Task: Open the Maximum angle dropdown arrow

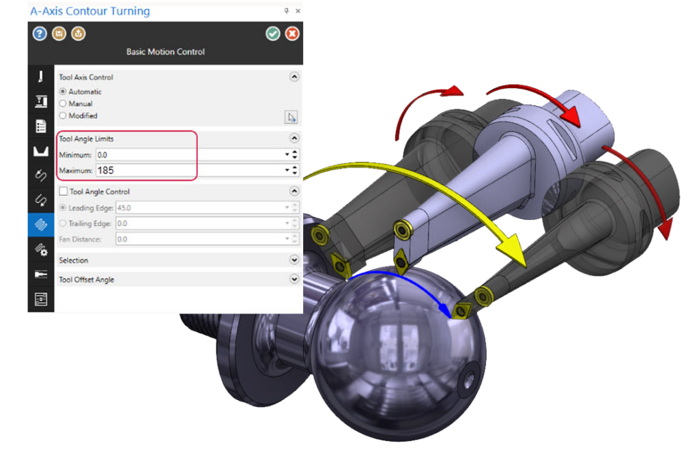Action: [x=287, y=170]
